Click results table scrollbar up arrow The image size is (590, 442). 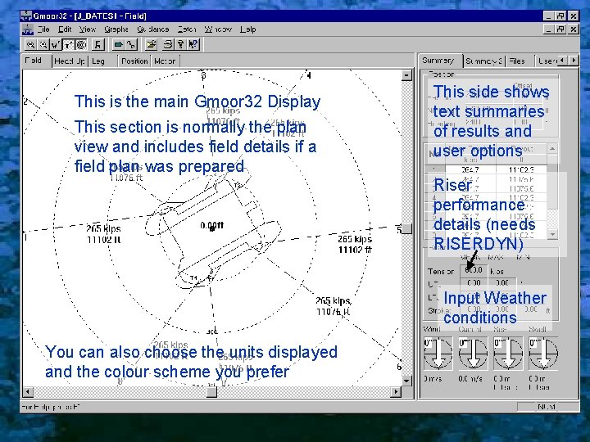click(x=552, y=148)
